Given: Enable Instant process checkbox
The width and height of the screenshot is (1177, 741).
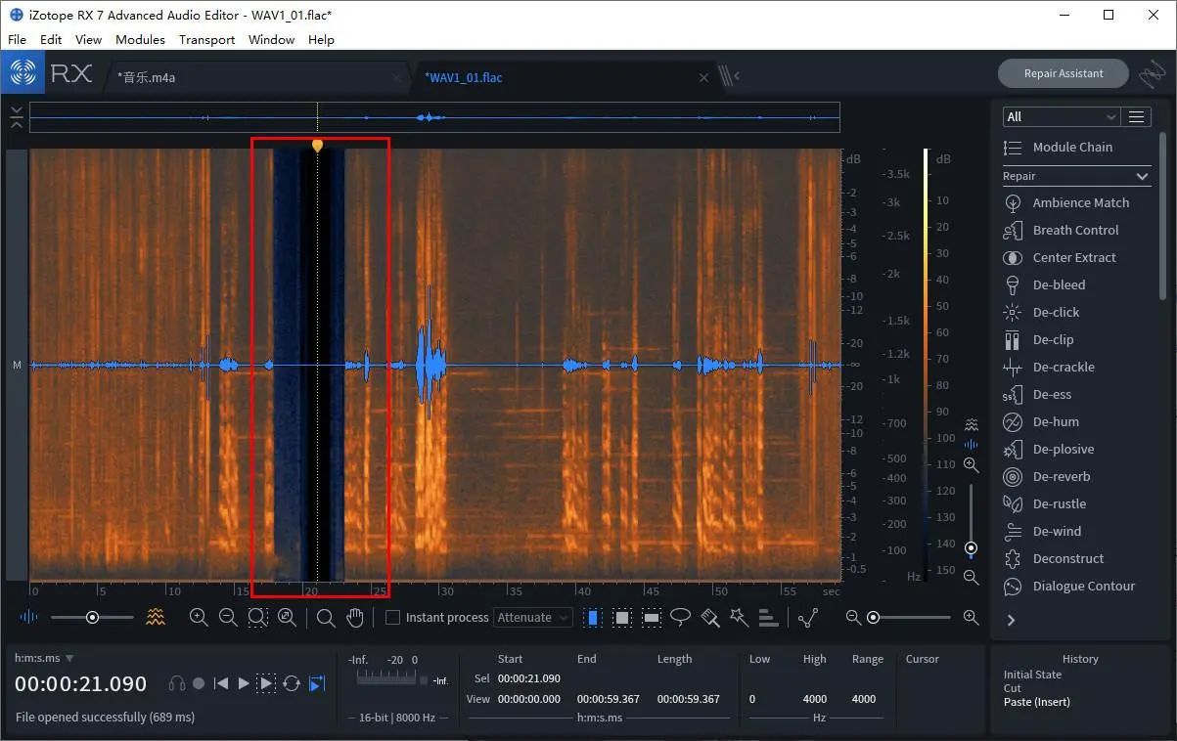Looking at the screenshot, I should [x=392, y=617].
